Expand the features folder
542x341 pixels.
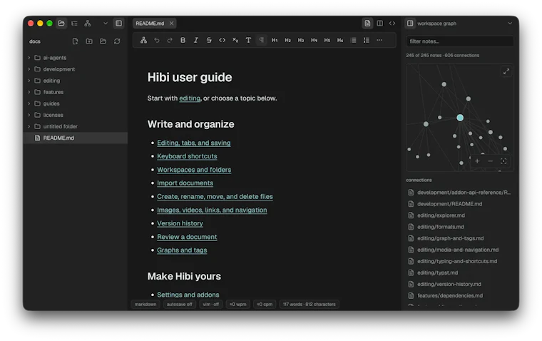[29, 92]
